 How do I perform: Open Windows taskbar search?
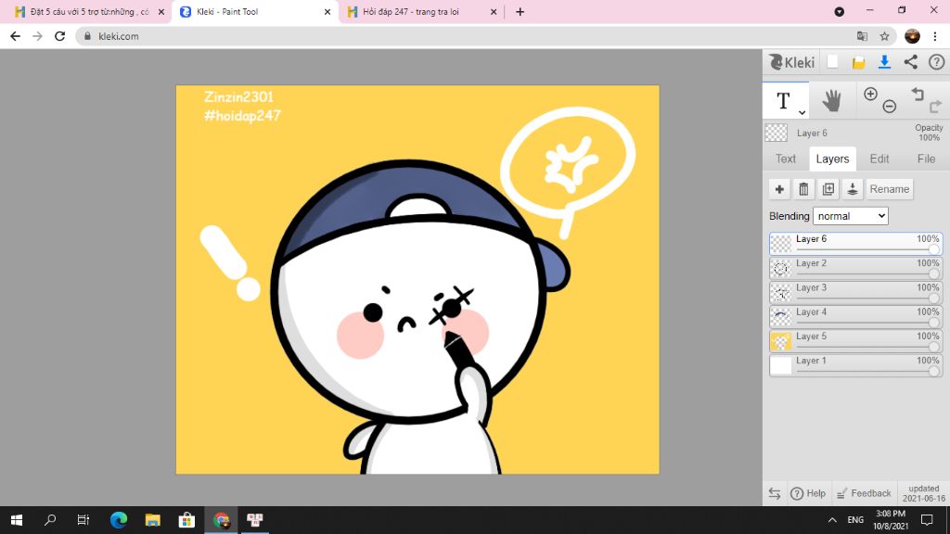coord(50,519)
